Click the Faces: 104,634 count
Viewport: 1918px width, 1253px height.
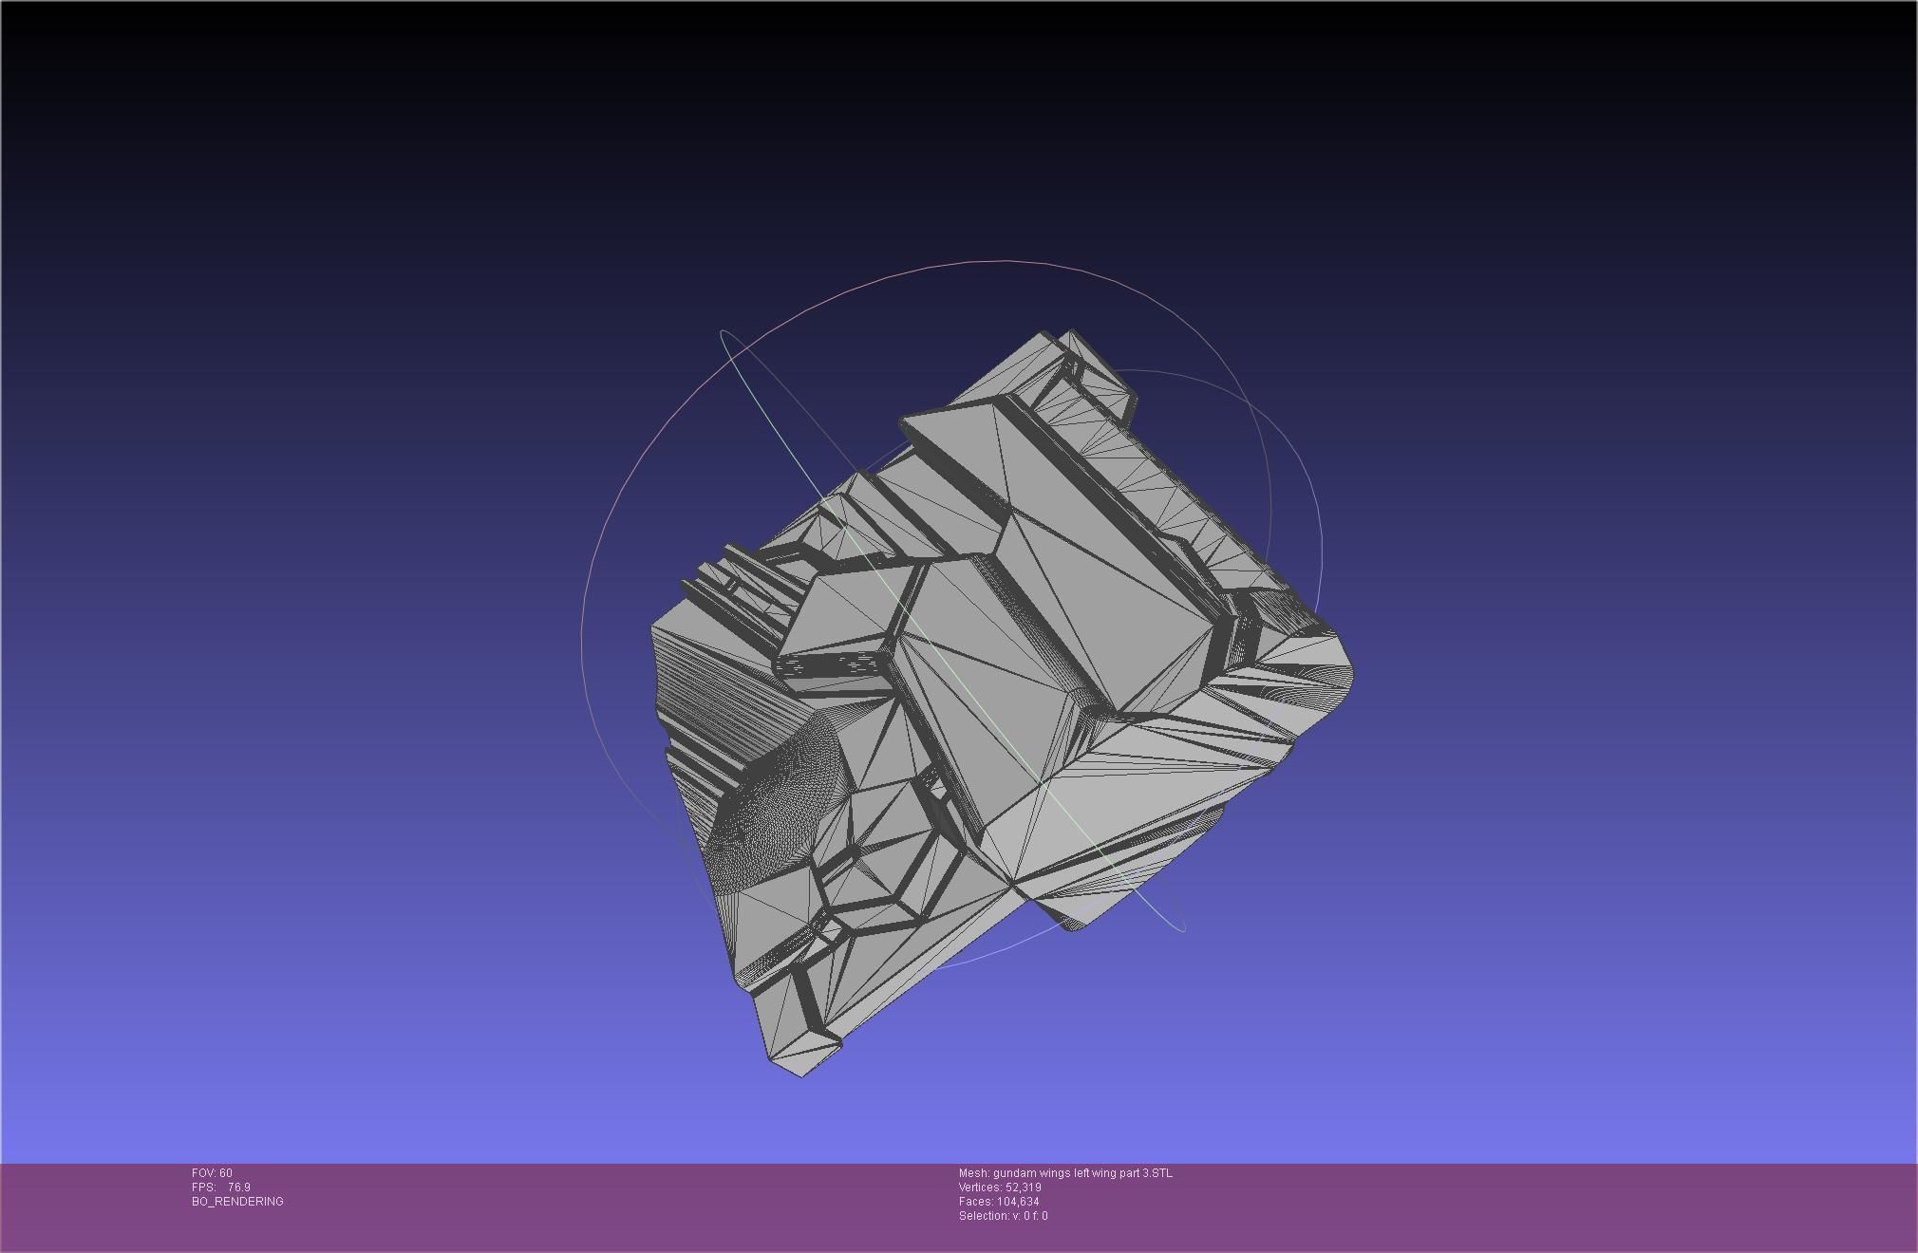tap(999, 1202)
